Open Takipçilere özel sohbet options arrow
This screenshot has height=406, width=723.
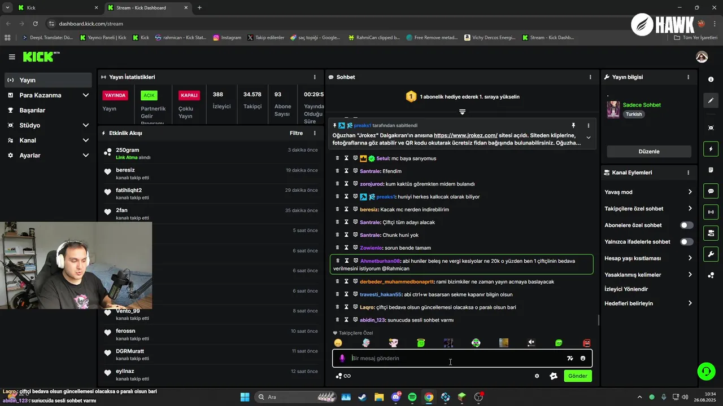pos(690,209)
